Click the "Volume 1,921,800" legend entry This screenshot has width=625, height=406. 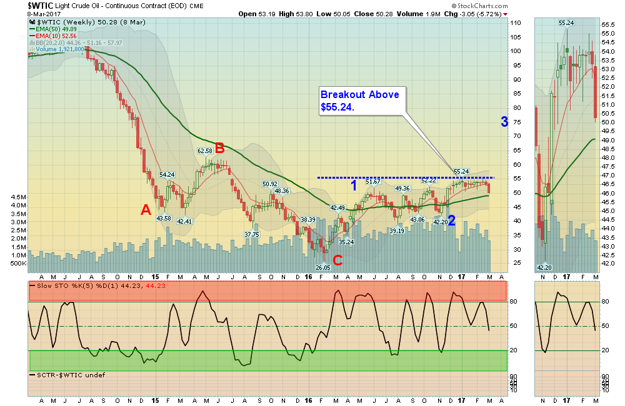point(60,49)
